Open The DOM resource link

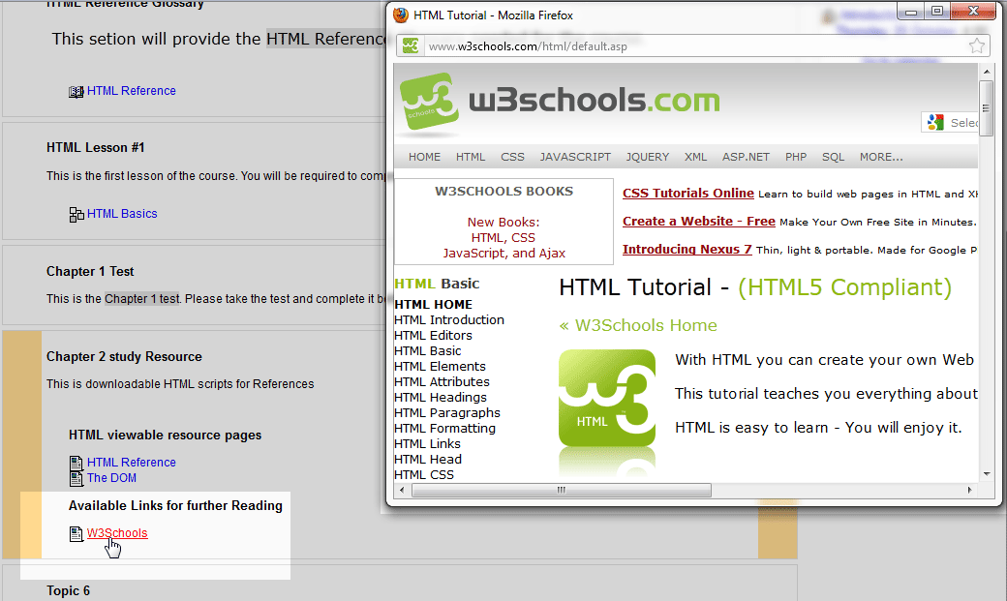[111, 478]
